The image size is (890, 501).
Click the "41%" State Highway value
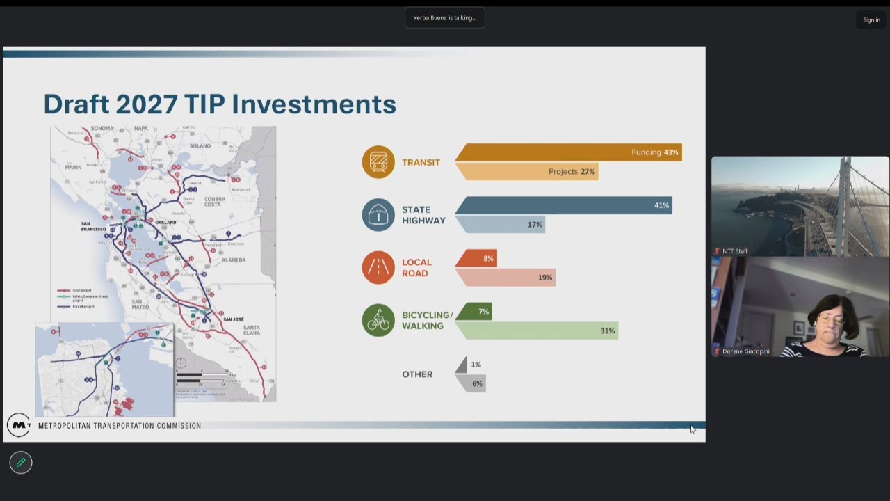pyautogui.click(x=661, y=205)
